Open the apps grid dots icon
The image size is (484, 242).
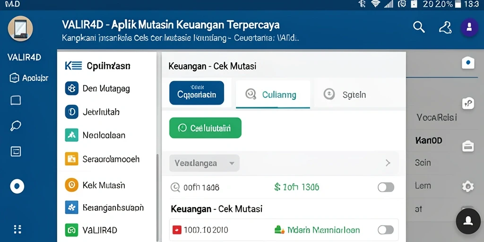17,229
